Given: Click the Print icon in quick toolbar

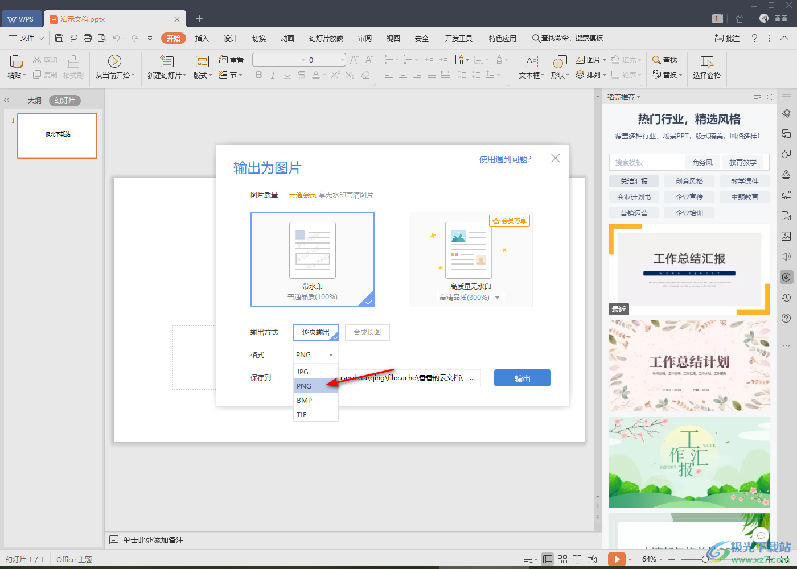Looking at the screenshot, I should click(x=88, y=38).
